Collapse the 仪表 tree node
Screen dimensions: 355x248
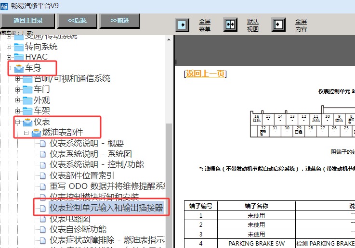[17, 122]
